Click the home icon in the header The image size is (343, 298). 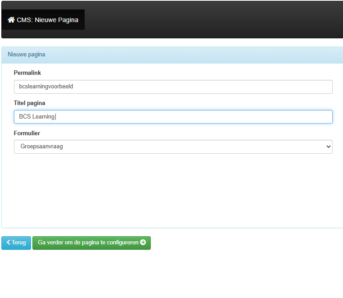pos(11,20)
